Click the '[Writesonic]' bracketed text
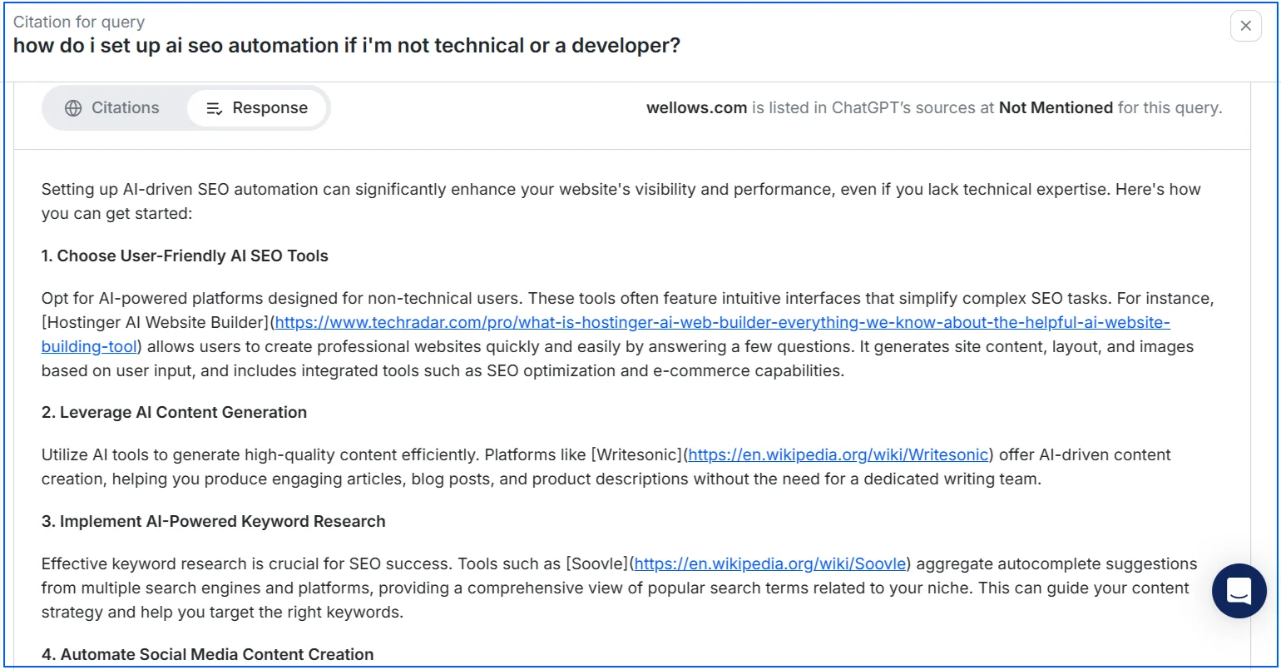 point(636,454)
